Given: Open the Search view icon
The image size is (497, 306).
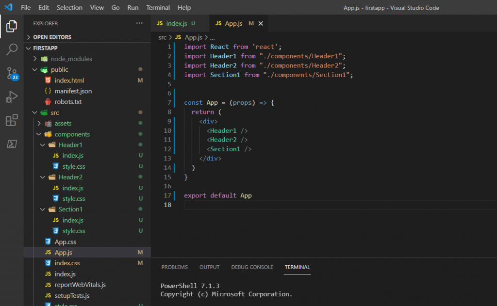Looking at the screenshot, I should coord(12,49).
